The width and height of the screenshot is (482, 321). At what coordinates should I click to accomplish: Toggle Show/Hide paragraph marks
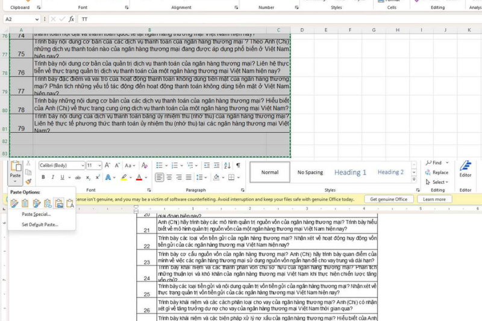tap(238, 166)
